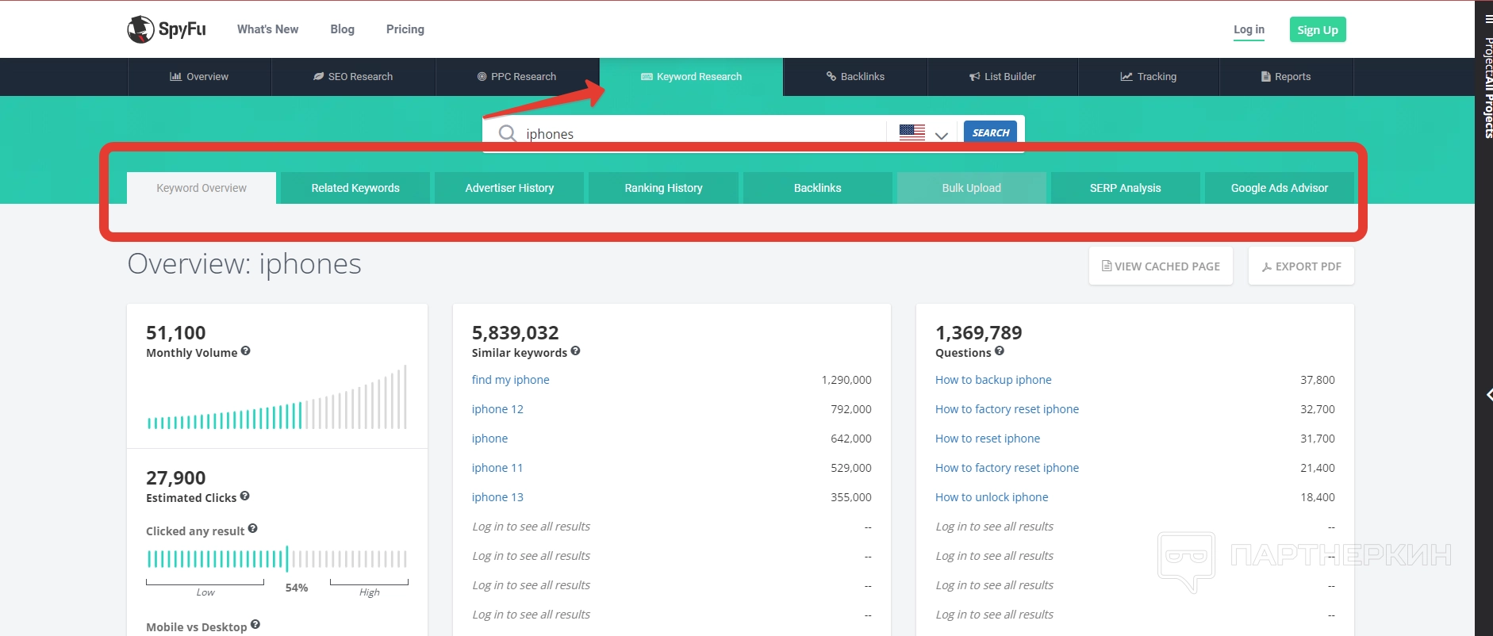Click the 51,100 monthly volume value
The width and height of the screenshot is (1493, 636).
pyautogui.click(x=175, y=333)
